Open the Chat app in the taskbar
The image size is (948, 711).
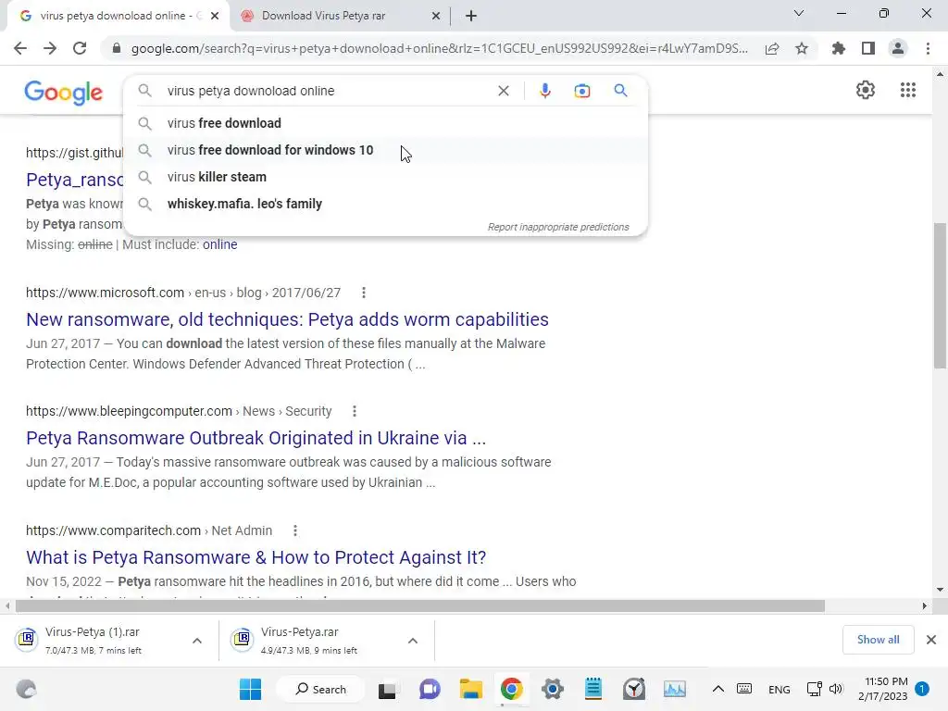click(430, 689)
